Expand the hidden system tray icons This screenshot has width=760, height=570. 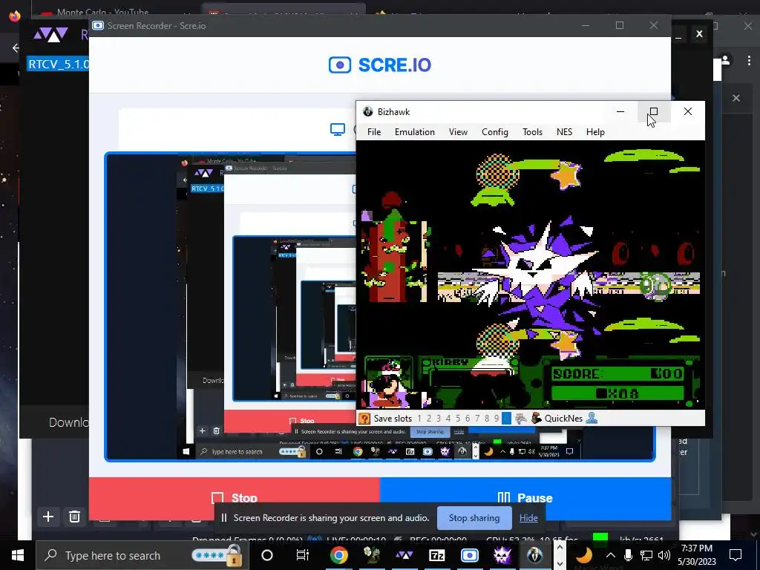click(610, 555)
